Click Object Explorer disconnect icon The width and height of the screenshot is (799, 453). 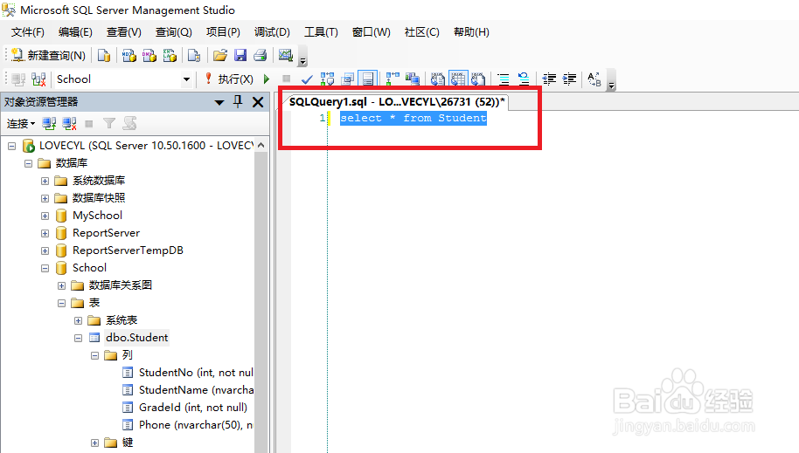click(x=69, y=123)
